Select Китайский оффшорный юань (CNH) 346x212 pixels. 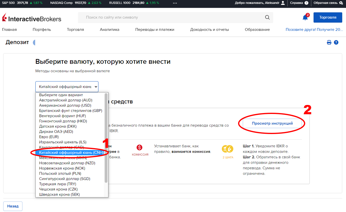[x=70, y=153]
